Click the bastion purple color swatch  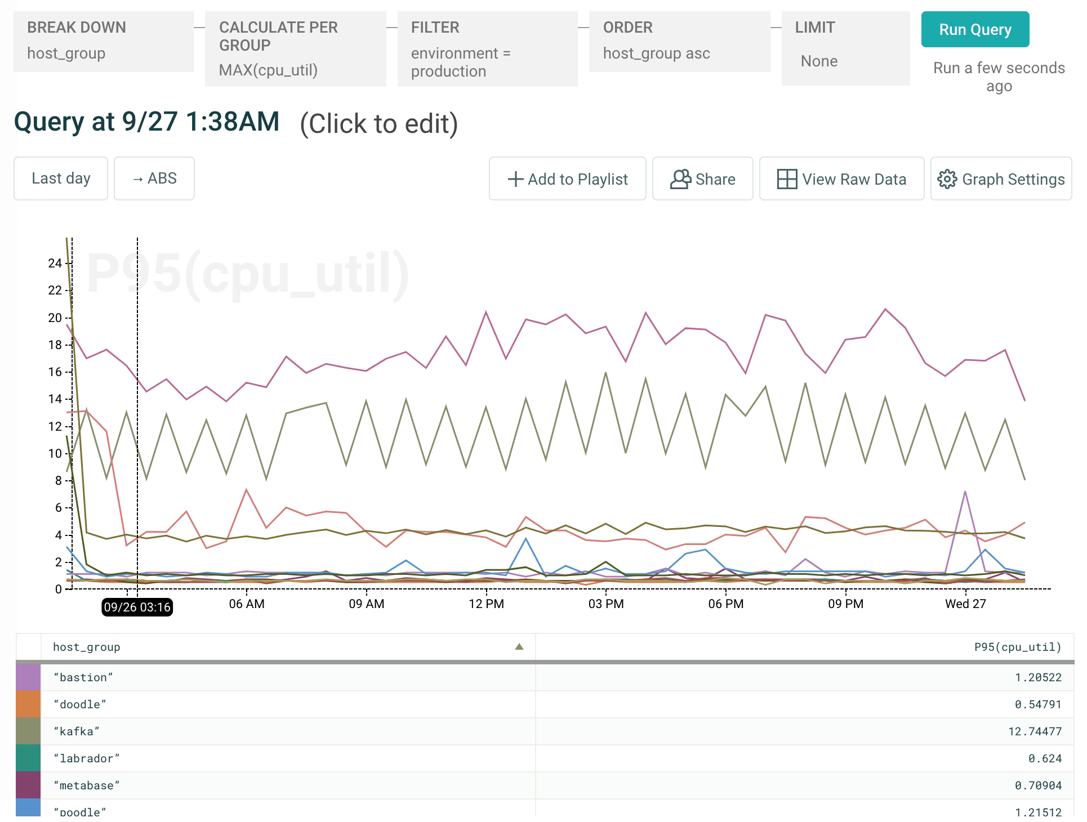point(28,677)
